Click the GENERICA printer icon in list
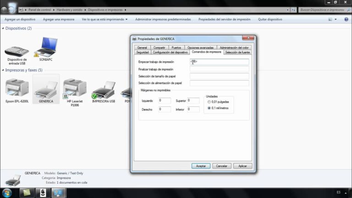This screenshot has height=198, width=352. coord(46,88)
